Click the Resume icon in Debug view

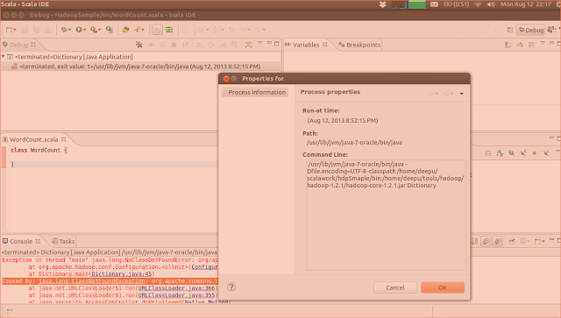[x=151, y=45]
